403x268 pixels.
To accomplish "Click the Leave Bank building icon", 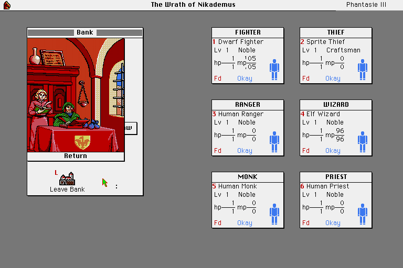I will (x=67, y=178).
